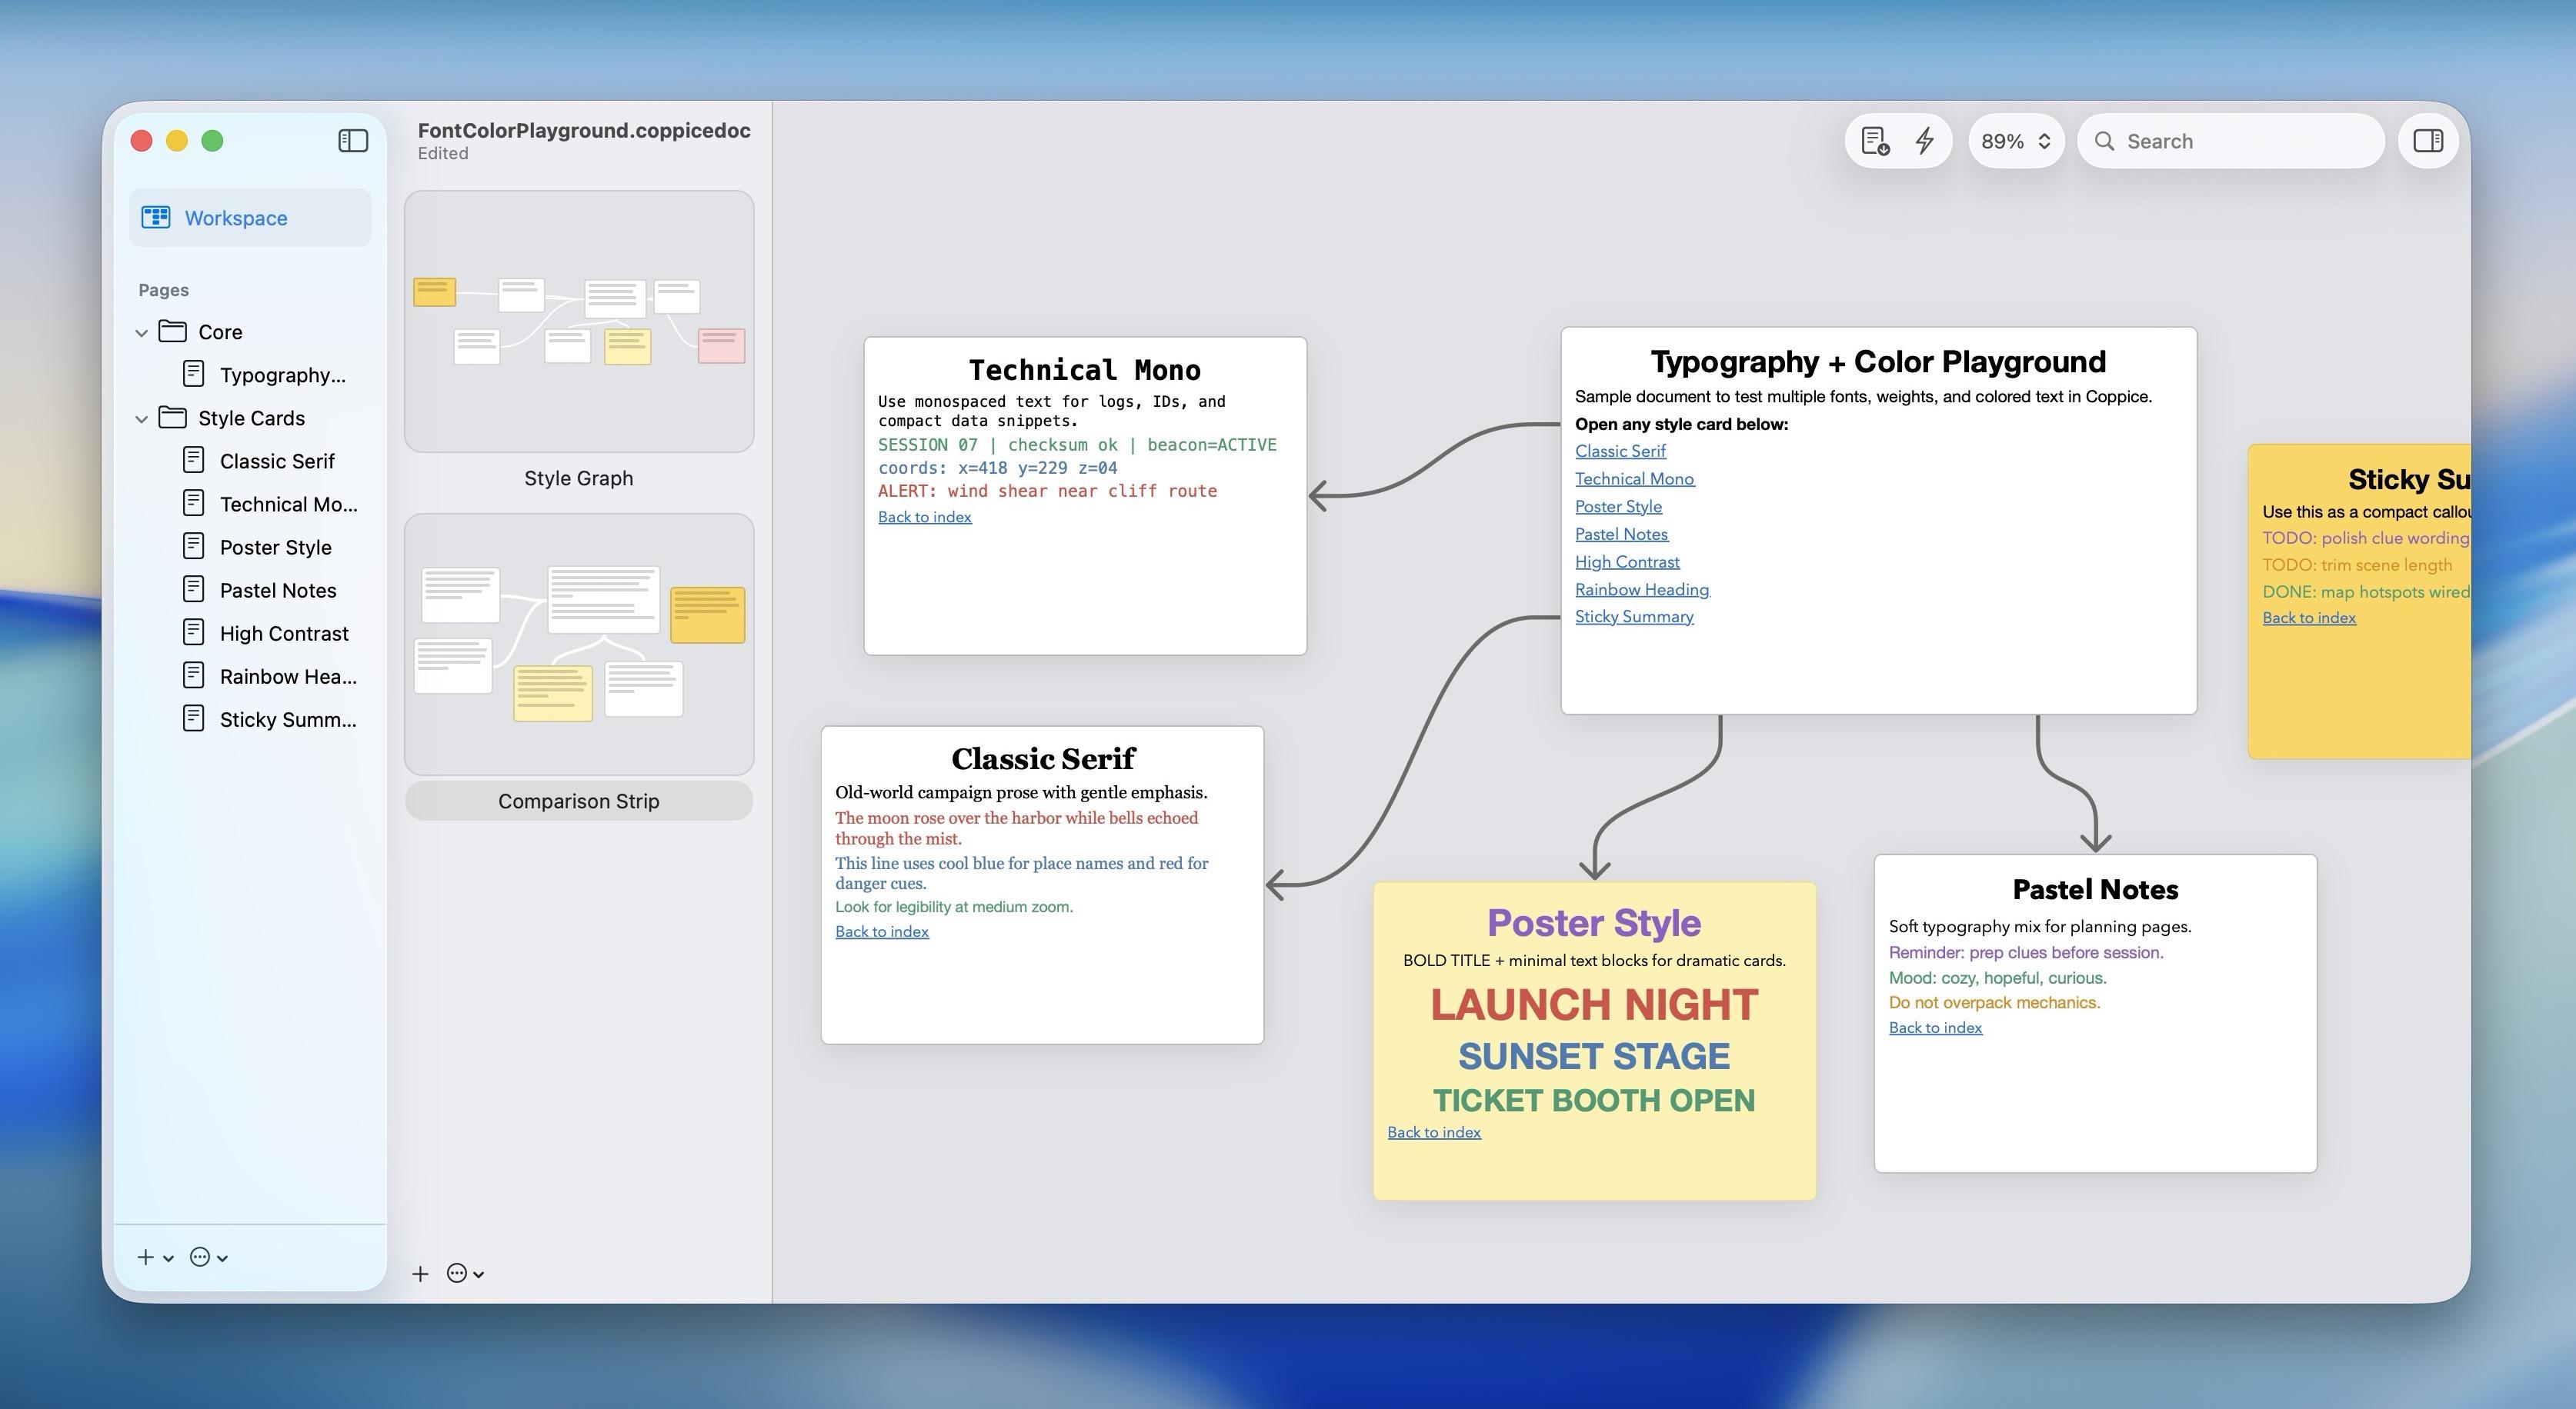Click Back to index in Technical Mono card

pos(925,517)
